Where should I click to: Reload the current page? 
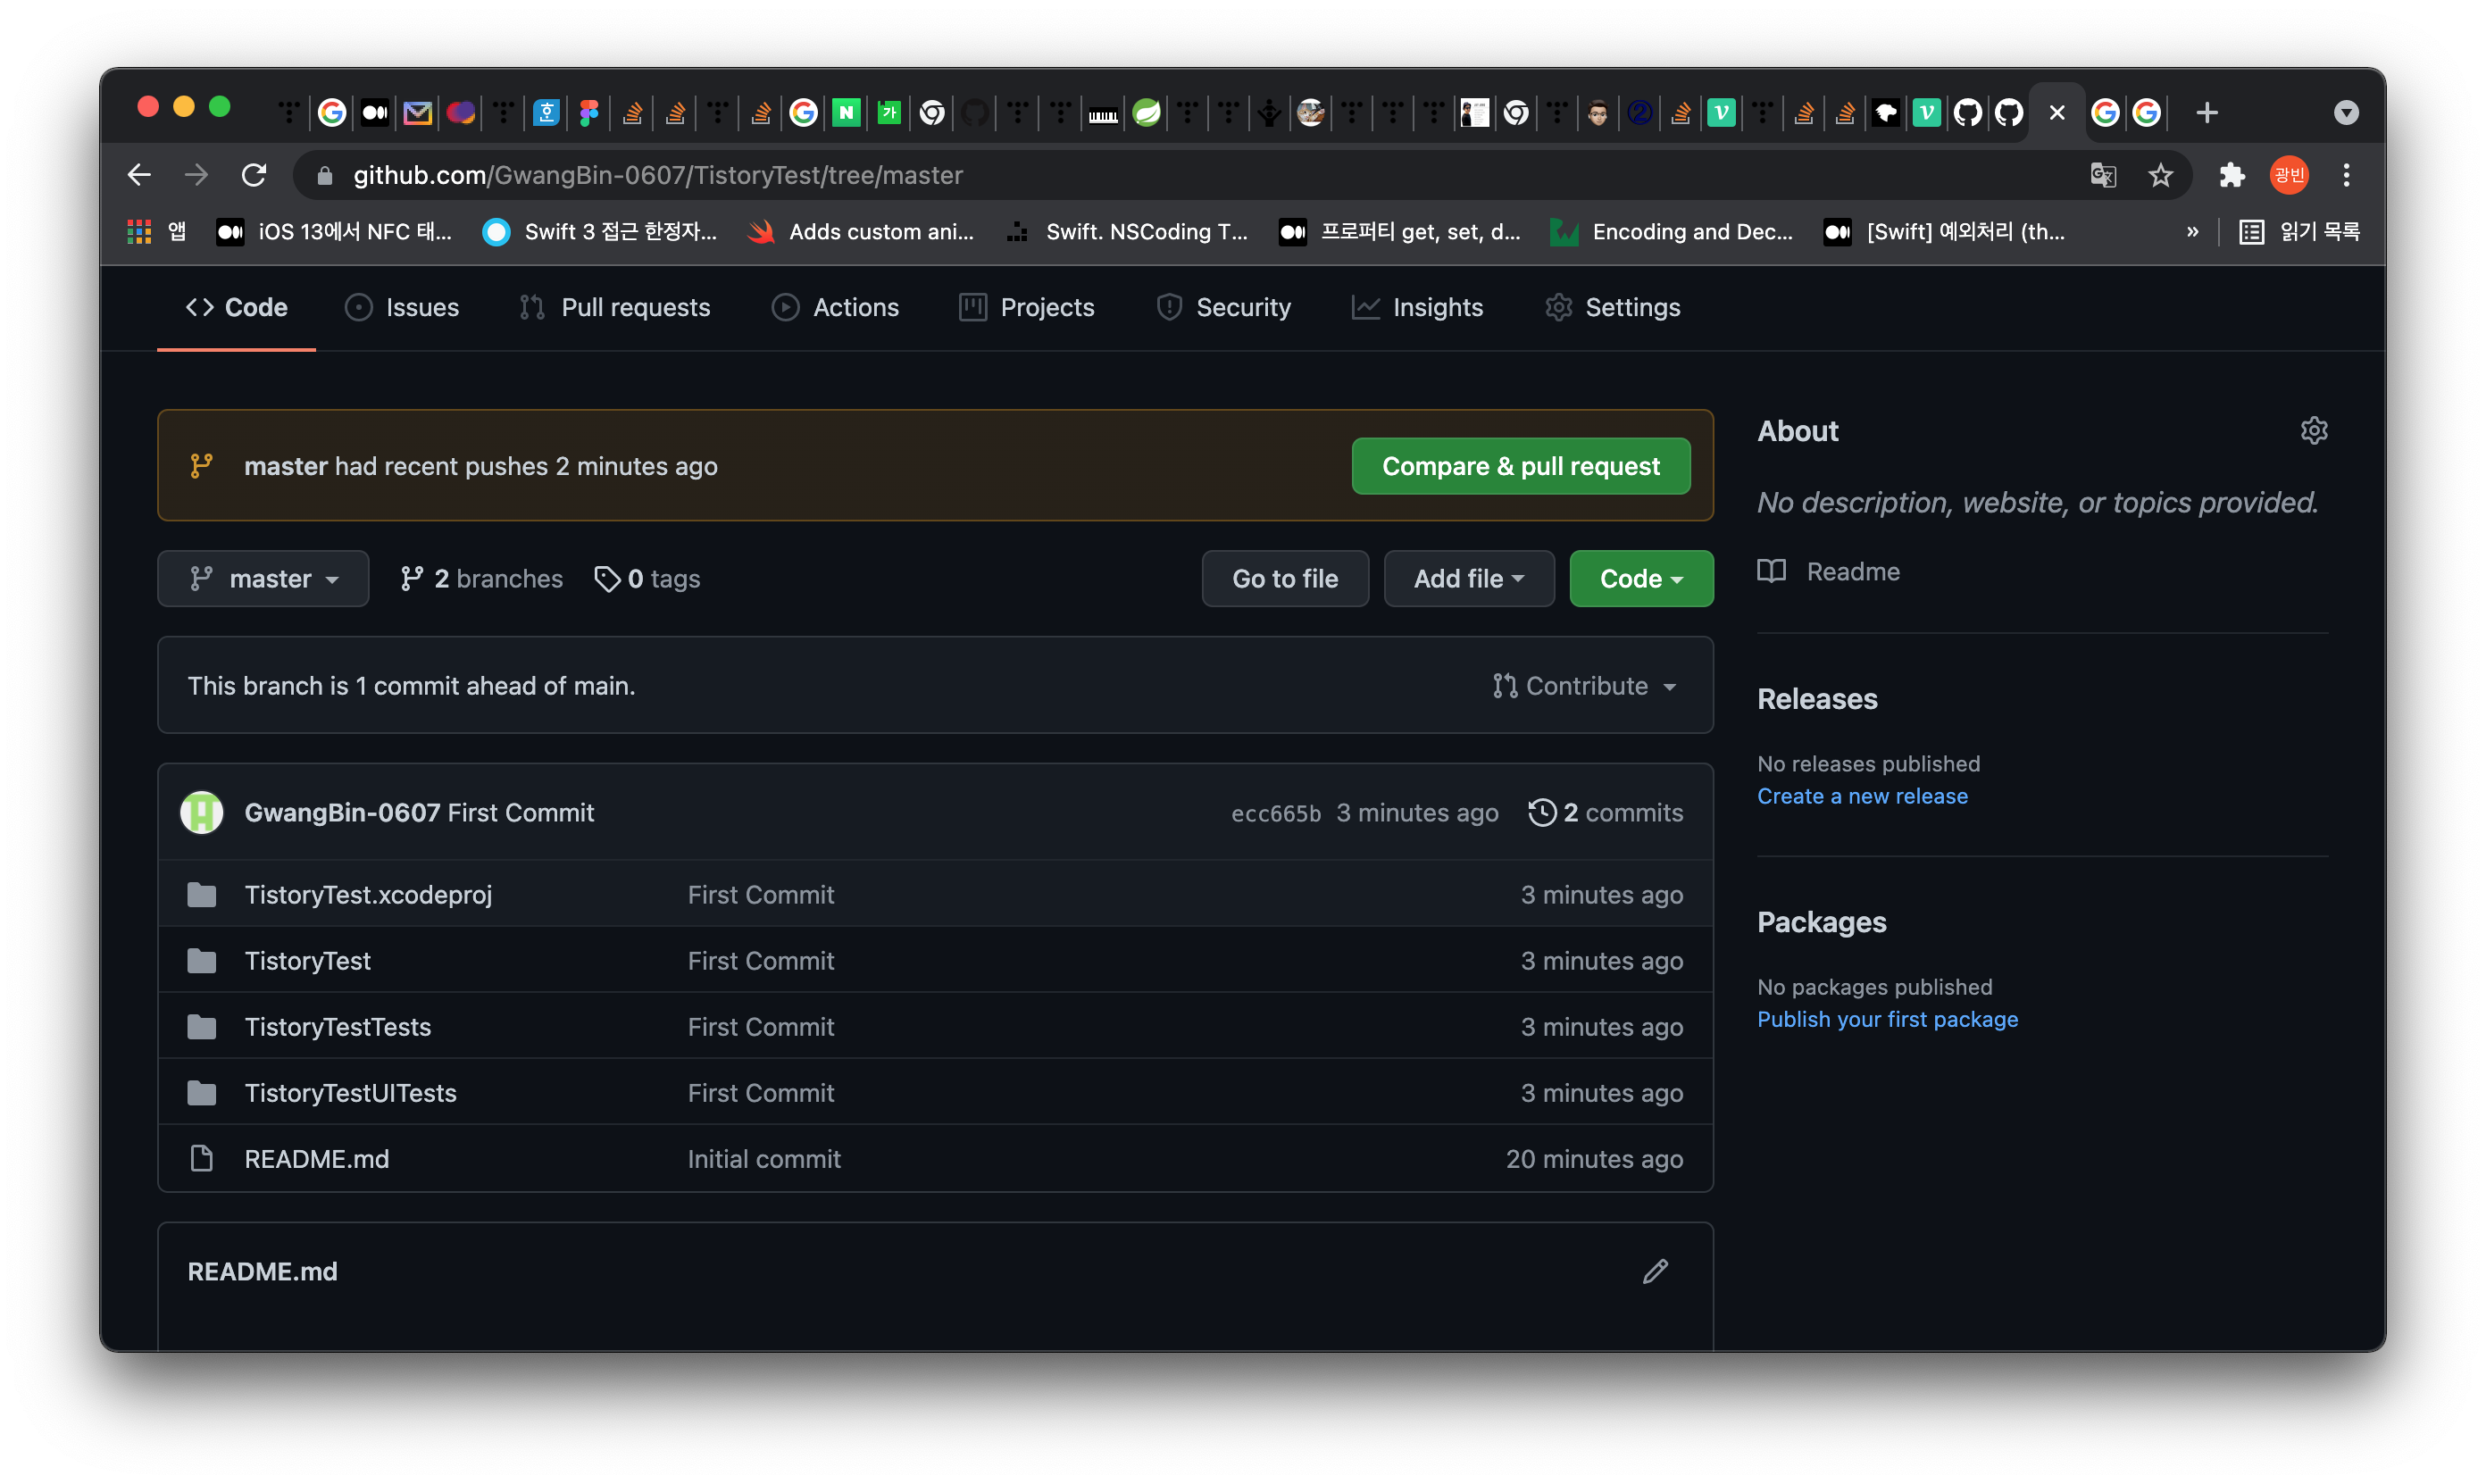point(254,176)
